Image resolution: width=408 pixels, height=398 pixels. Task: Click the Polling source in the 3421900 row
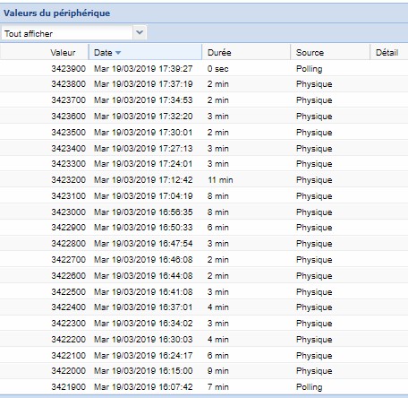tap(309, 387)
